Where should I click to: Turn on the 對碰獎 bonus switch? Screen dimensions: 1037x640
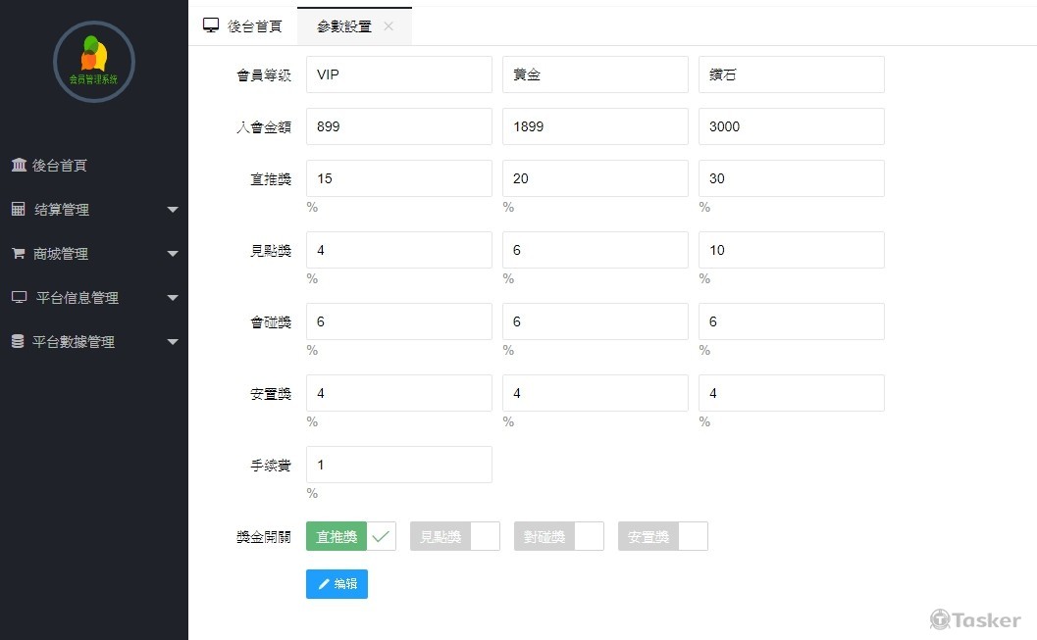pos(558,536)
